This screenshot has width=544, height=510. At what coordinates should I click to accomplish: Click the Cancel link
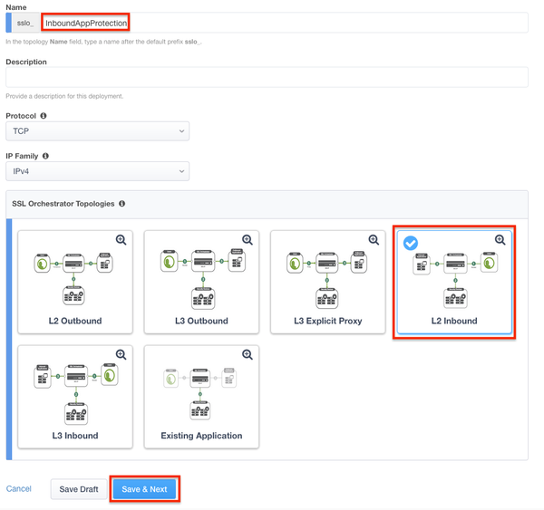19,489
